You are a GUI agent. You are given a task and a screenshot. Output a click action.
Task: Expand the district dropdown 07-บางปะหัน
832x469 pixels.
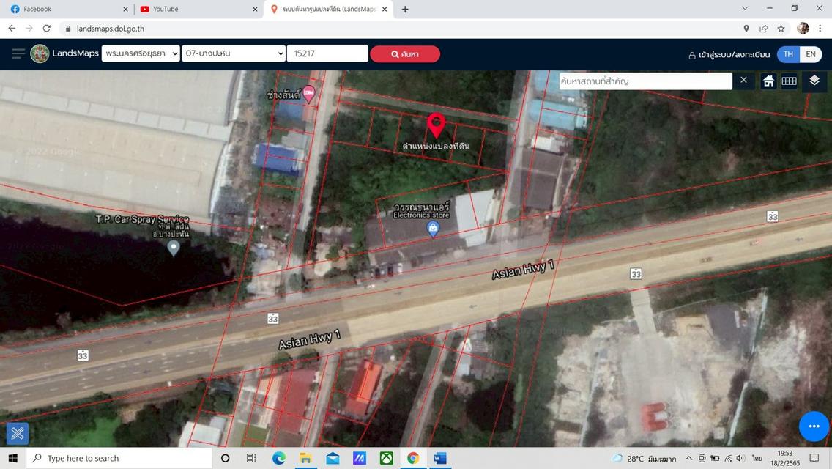[x=234, y=54]
